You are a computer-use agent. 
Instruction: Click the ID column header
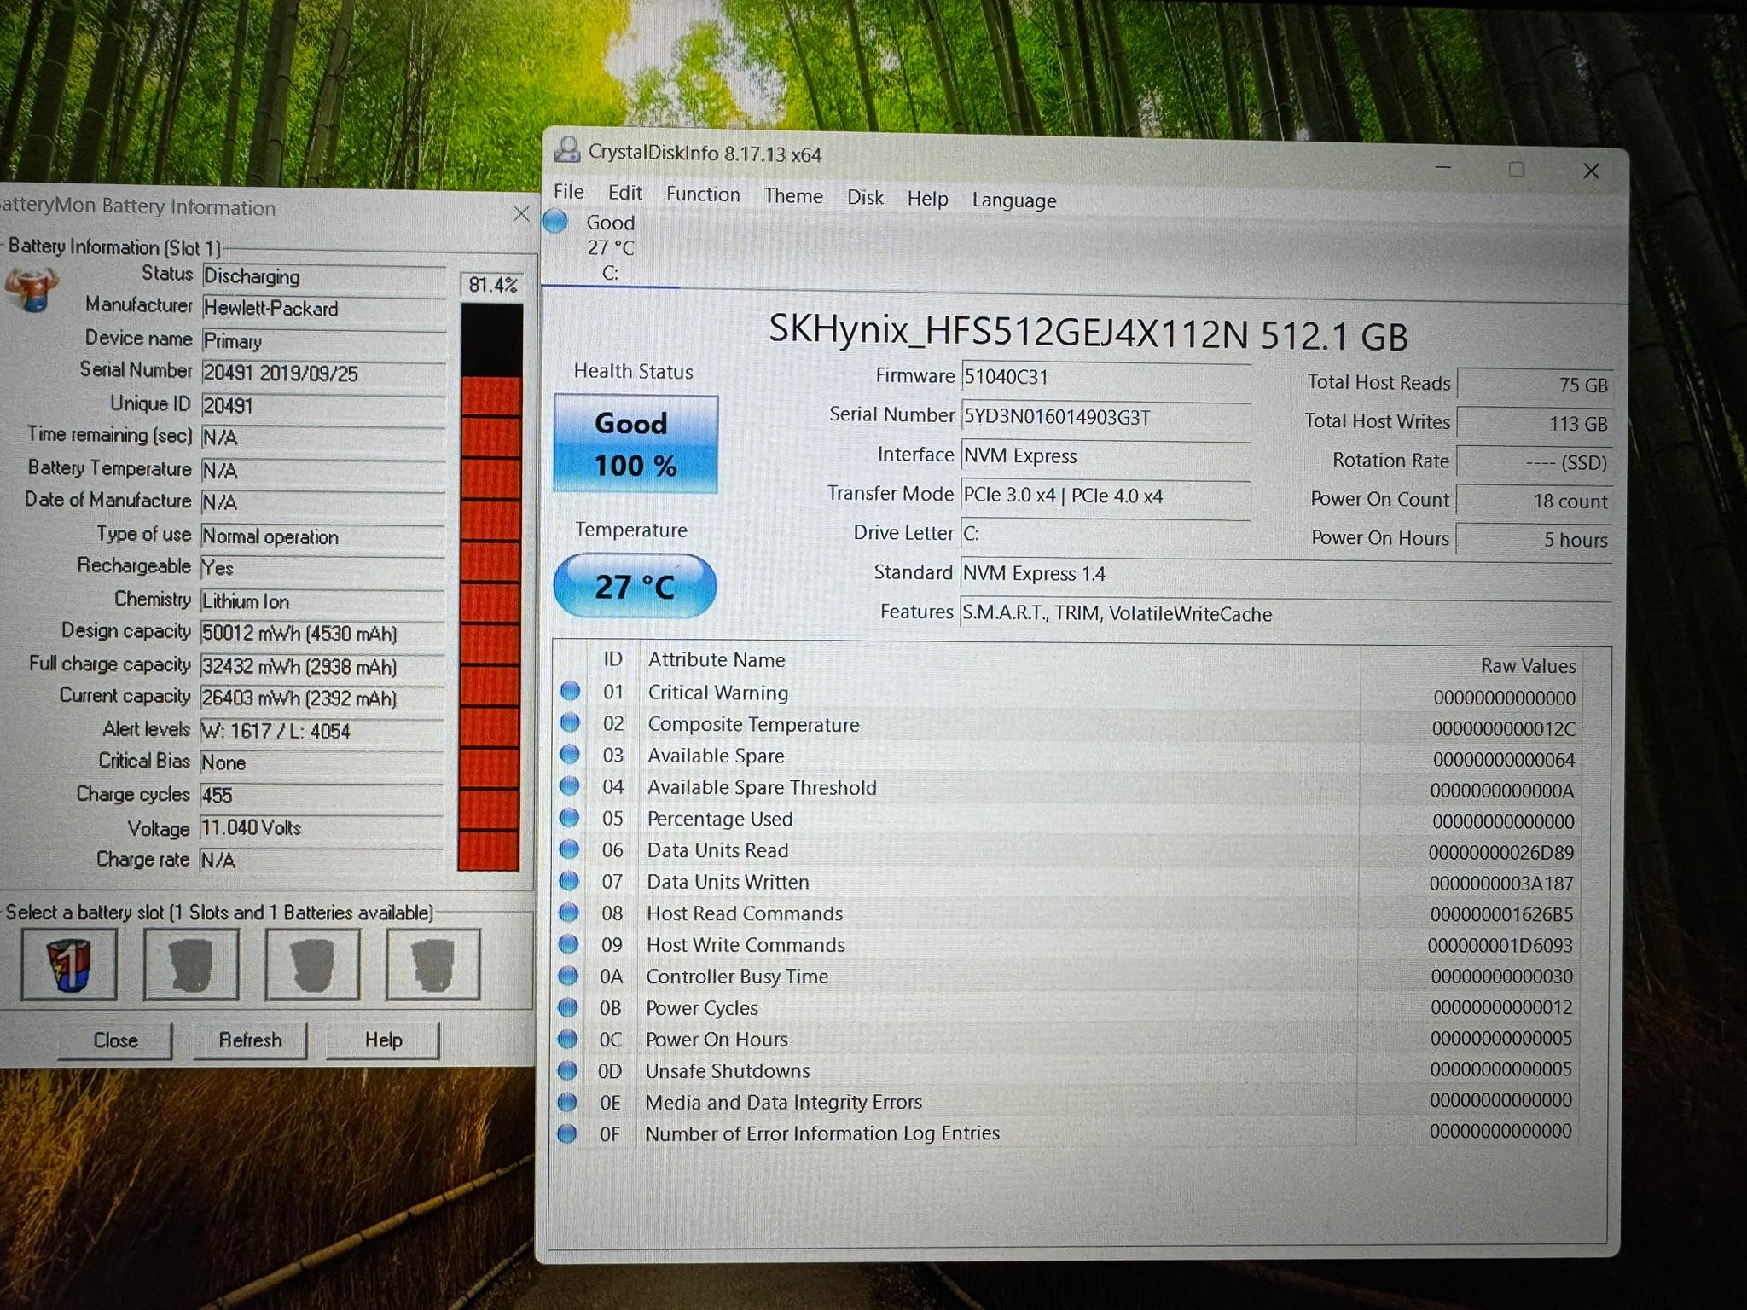point(612,659)
